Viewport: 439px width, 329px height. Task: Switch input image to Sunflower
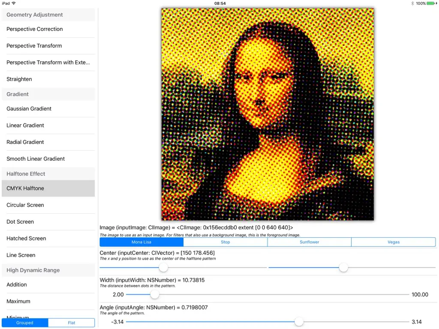(x=309, y=242)
